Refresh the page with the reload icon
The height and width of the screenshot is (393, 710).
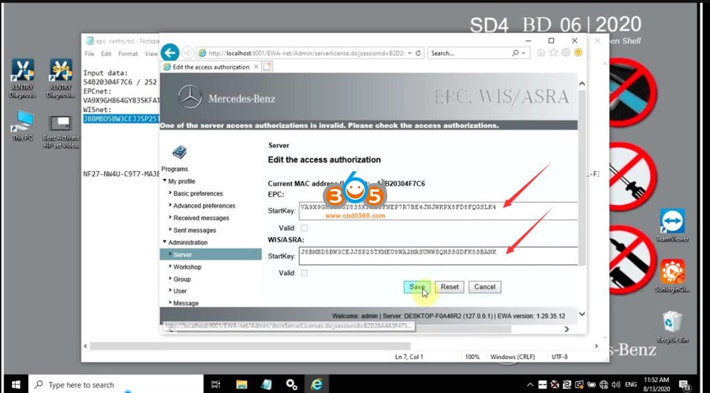click(418, 53)
